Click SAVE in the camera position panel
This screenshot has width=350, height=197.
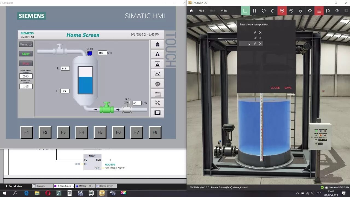click(288, 88)
